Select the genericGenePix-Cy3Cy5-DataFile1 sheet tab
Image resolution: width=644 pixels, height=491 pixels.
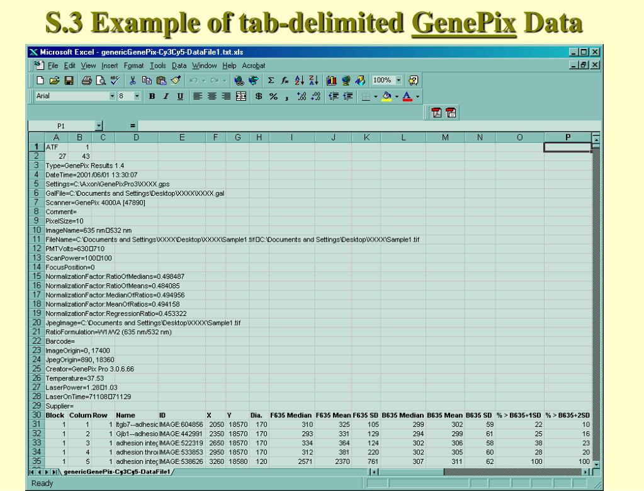click(116, 472)
